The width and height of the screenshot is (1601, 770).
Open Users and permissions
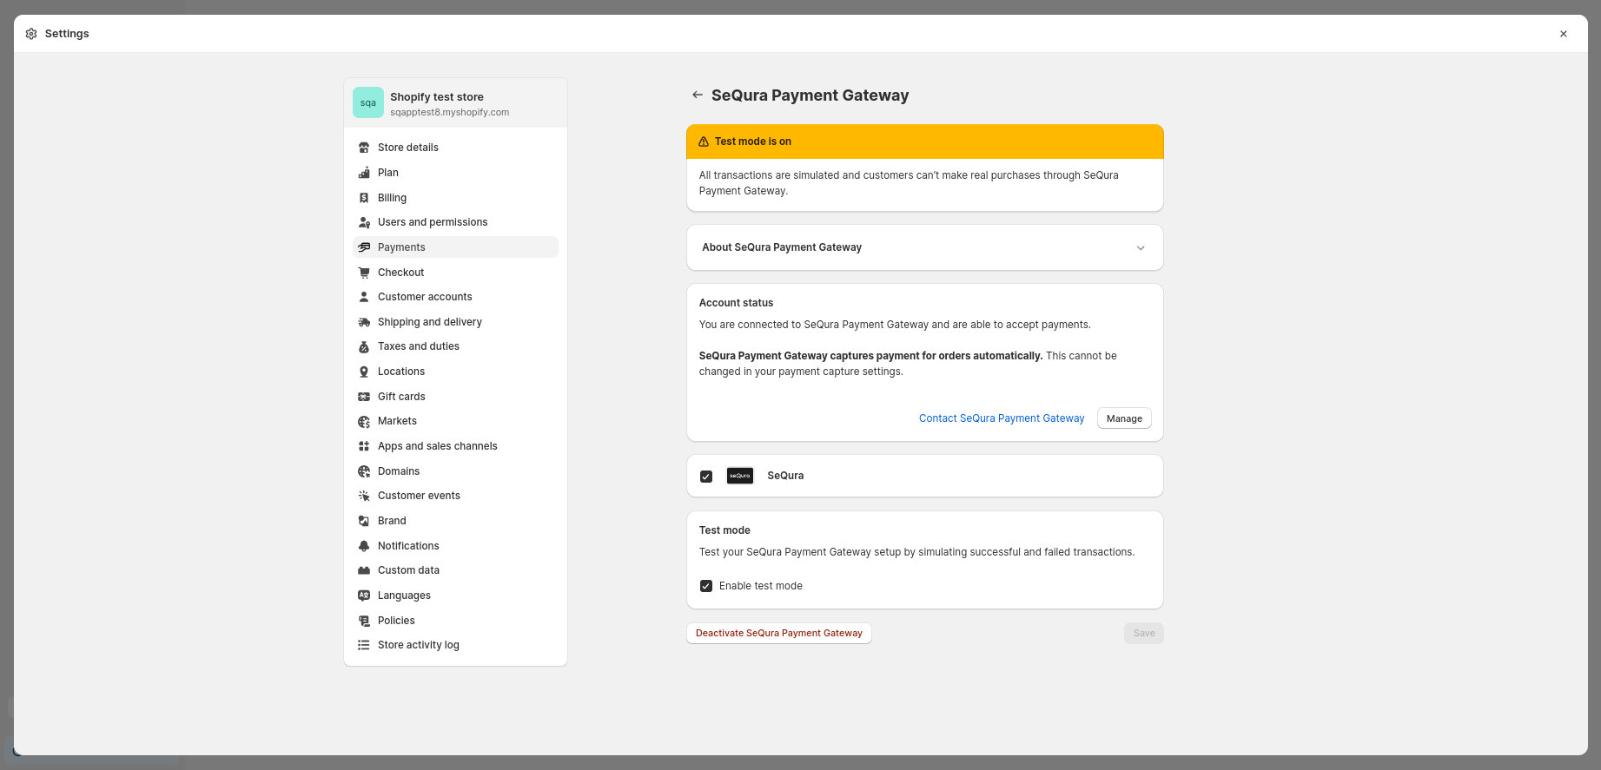tap(455, 222)
